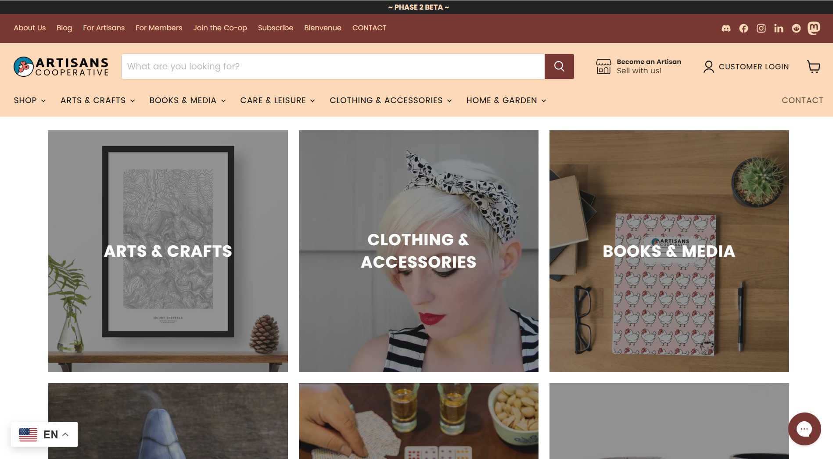The image size is (833, 459).
Task: Go to Customer Login
Action: [746, 67]
